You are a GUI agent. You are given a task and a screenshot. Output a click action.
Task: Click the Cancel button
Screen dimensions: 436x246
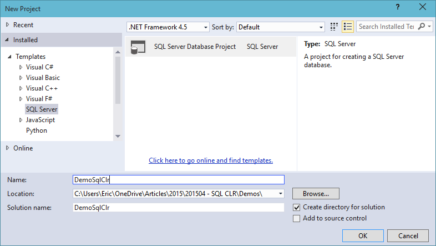pos(408,235)
